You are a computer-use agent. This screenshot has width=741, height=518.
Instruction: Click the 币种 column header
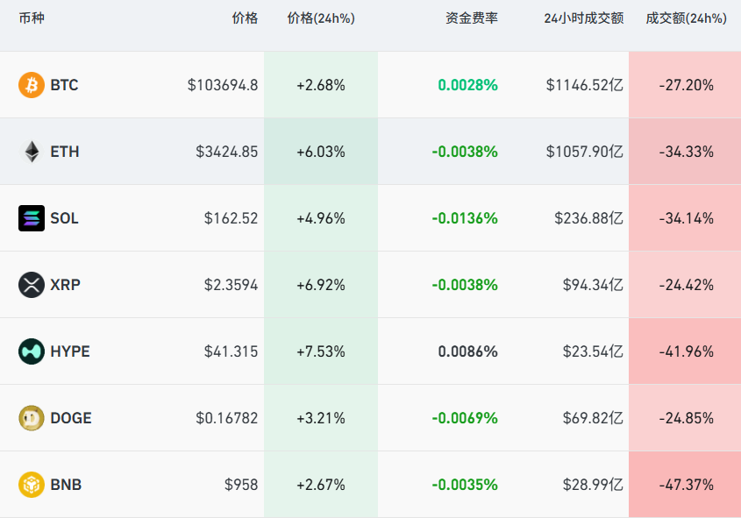coord(31,18)
